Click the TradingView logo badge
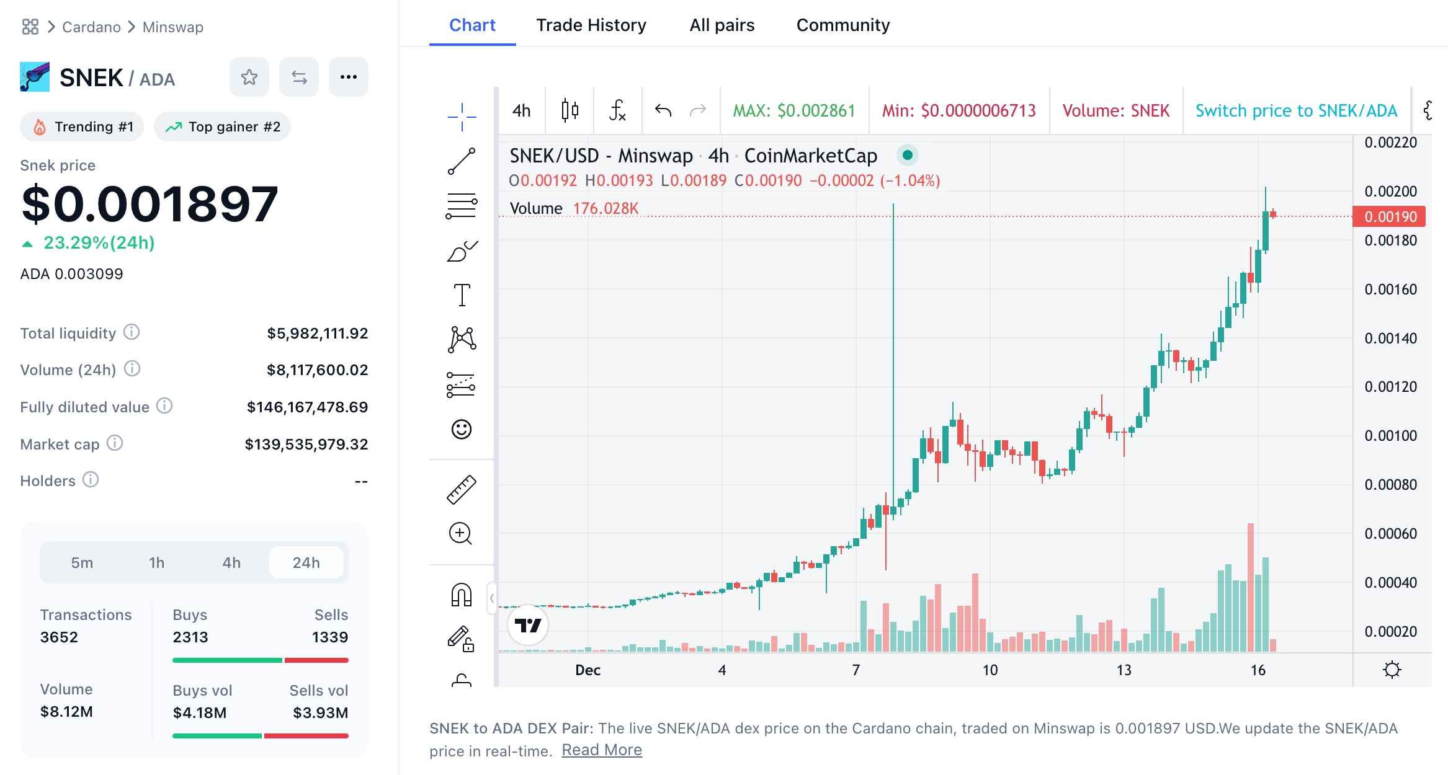The width and height of the screenshot is (1448, 775). [x=528, y=625]
